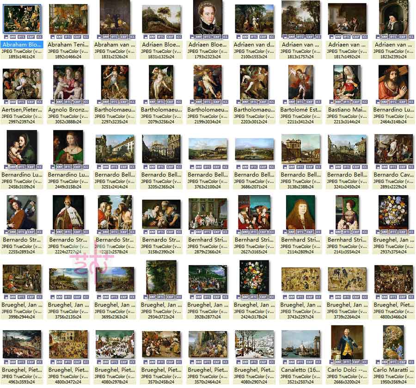This screenshot has height=388, width=416.
Task: Select the Bernardo Cav... painting thumbnail
Action: point(393,149)
